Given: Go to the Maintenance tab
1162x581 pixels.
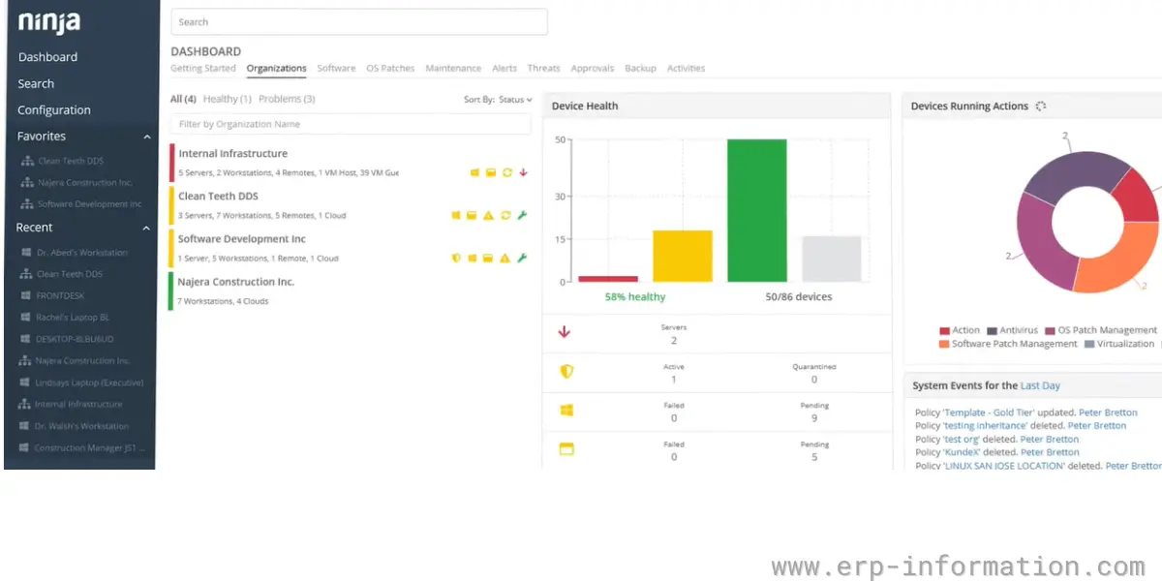Looking at the screenshot, I should point(453,69).
